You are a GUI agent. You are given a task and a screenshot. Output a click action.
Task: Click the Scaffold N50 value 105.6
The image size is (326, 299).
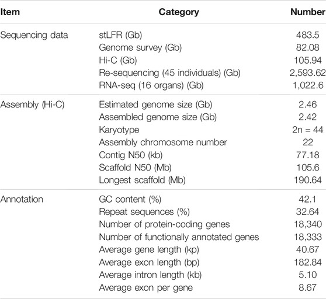coord(308,168)
